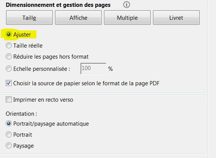The width and height of the screenshot is (216, 158).
Task: Choose the Portrait orientation radio button
Action: (x=9, y=134)
